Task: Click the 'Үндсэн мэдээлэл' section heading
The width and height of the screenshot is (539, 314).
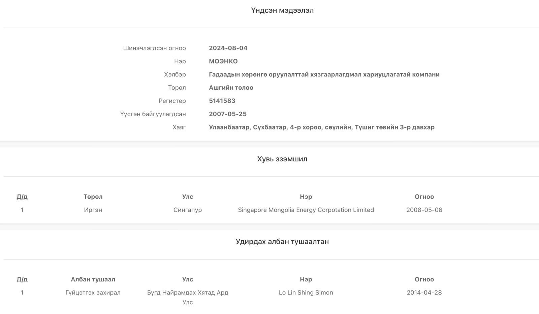Action: (x=282, y=10)
